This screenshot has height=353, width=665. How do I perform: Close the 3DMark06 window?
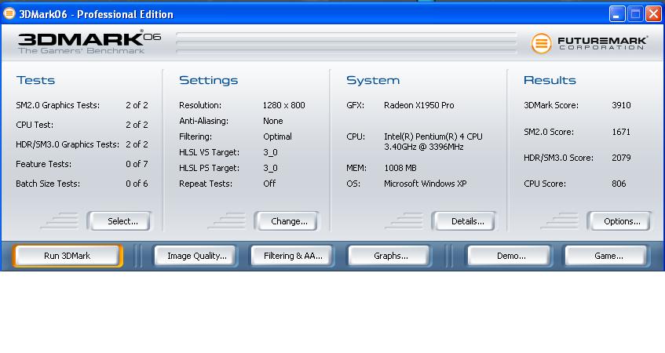(653, 14)
